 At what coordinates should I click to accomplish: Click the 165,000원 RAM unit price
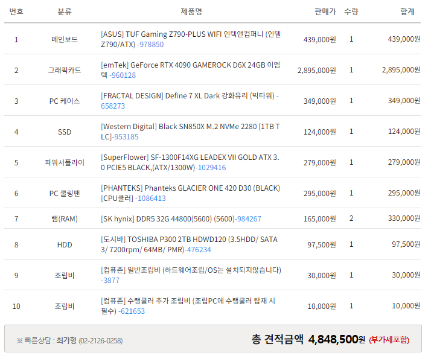tap(320, 219)
